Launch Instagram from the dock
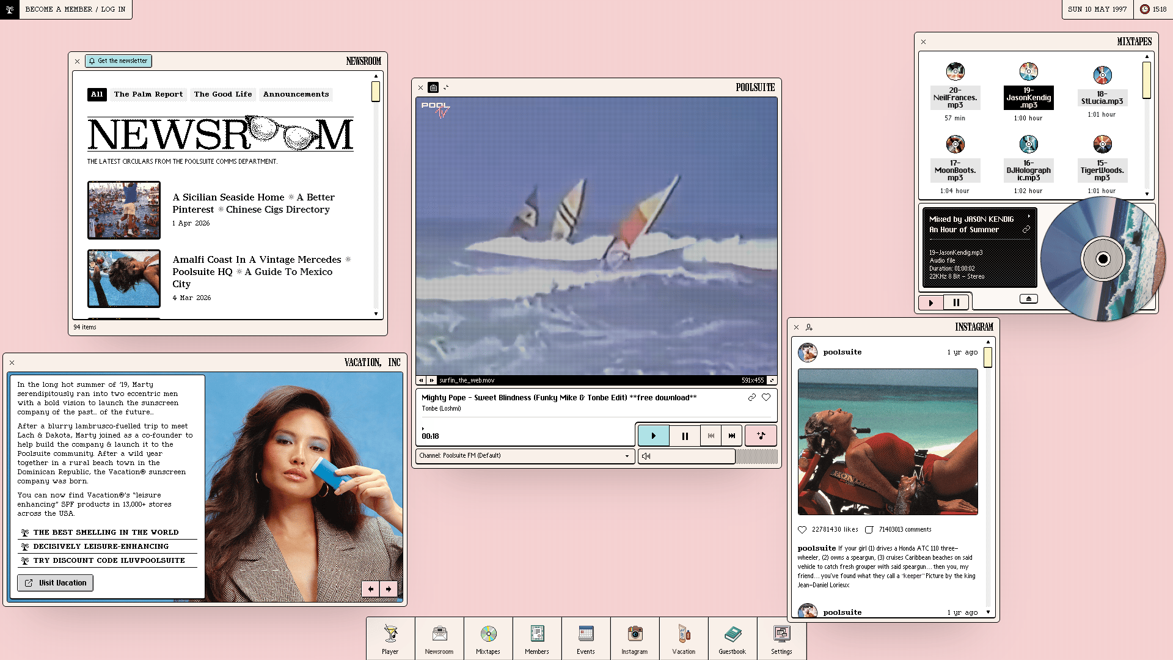 635,639
